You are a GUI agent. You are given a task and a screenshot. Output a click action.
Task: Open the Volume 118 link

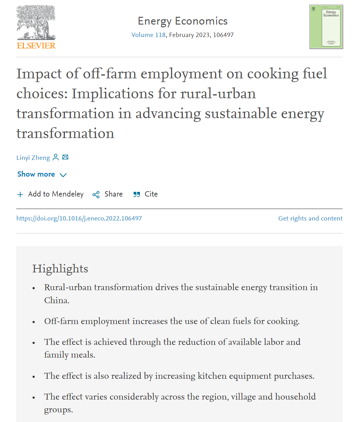(x=148, y=35)
